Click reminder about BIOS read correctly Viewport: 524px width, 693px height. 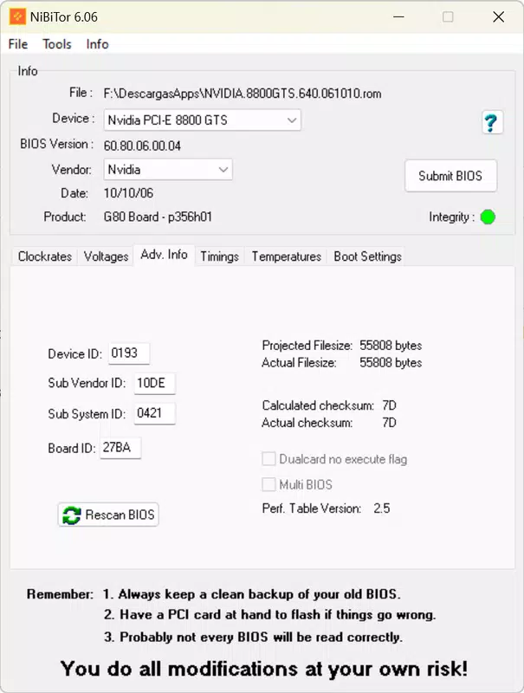(253, 638)
